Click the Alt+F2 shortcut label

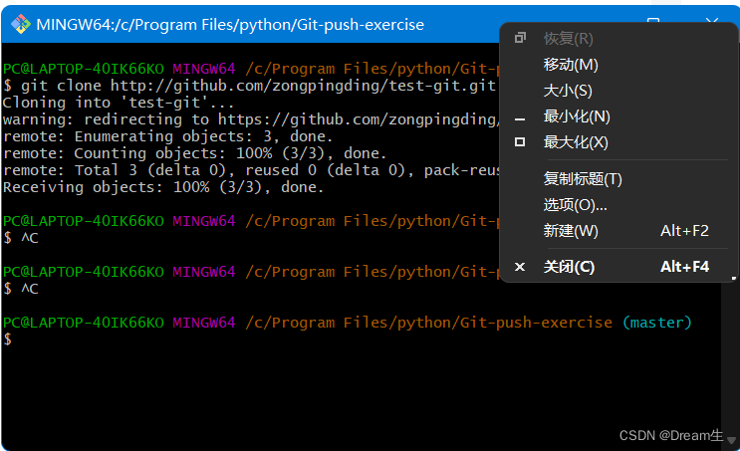684,231
